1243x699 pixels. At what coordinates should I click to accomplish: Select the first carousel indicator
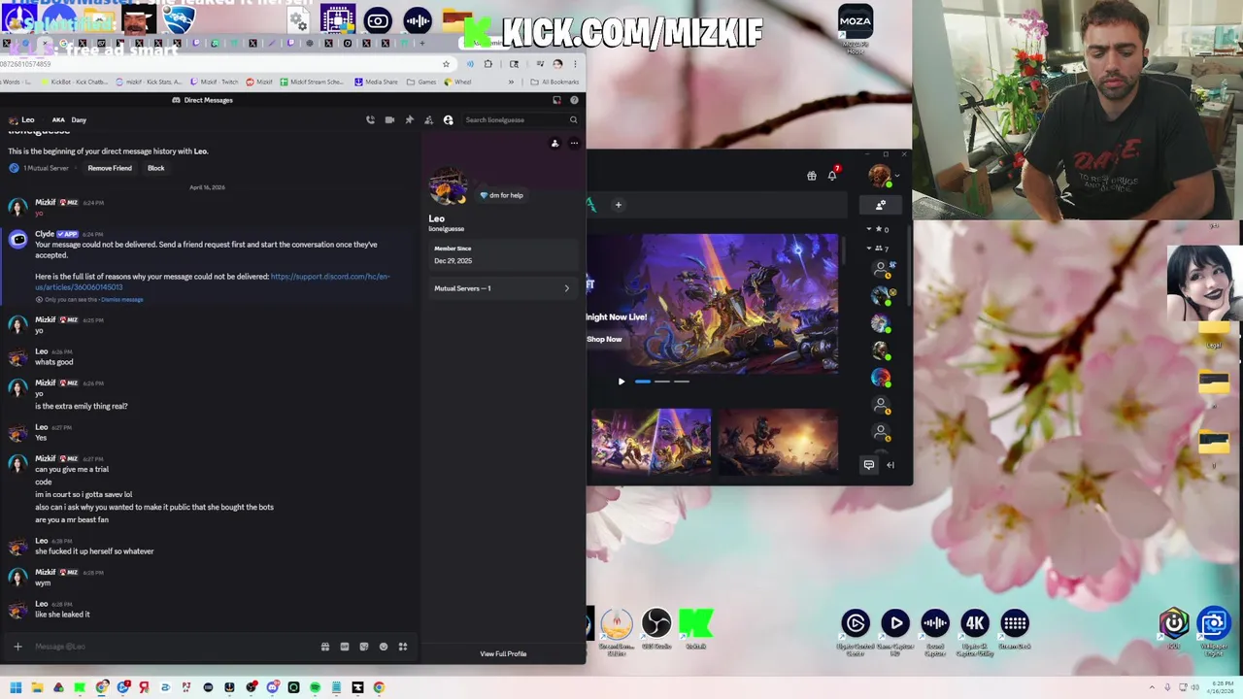point(643,382)
